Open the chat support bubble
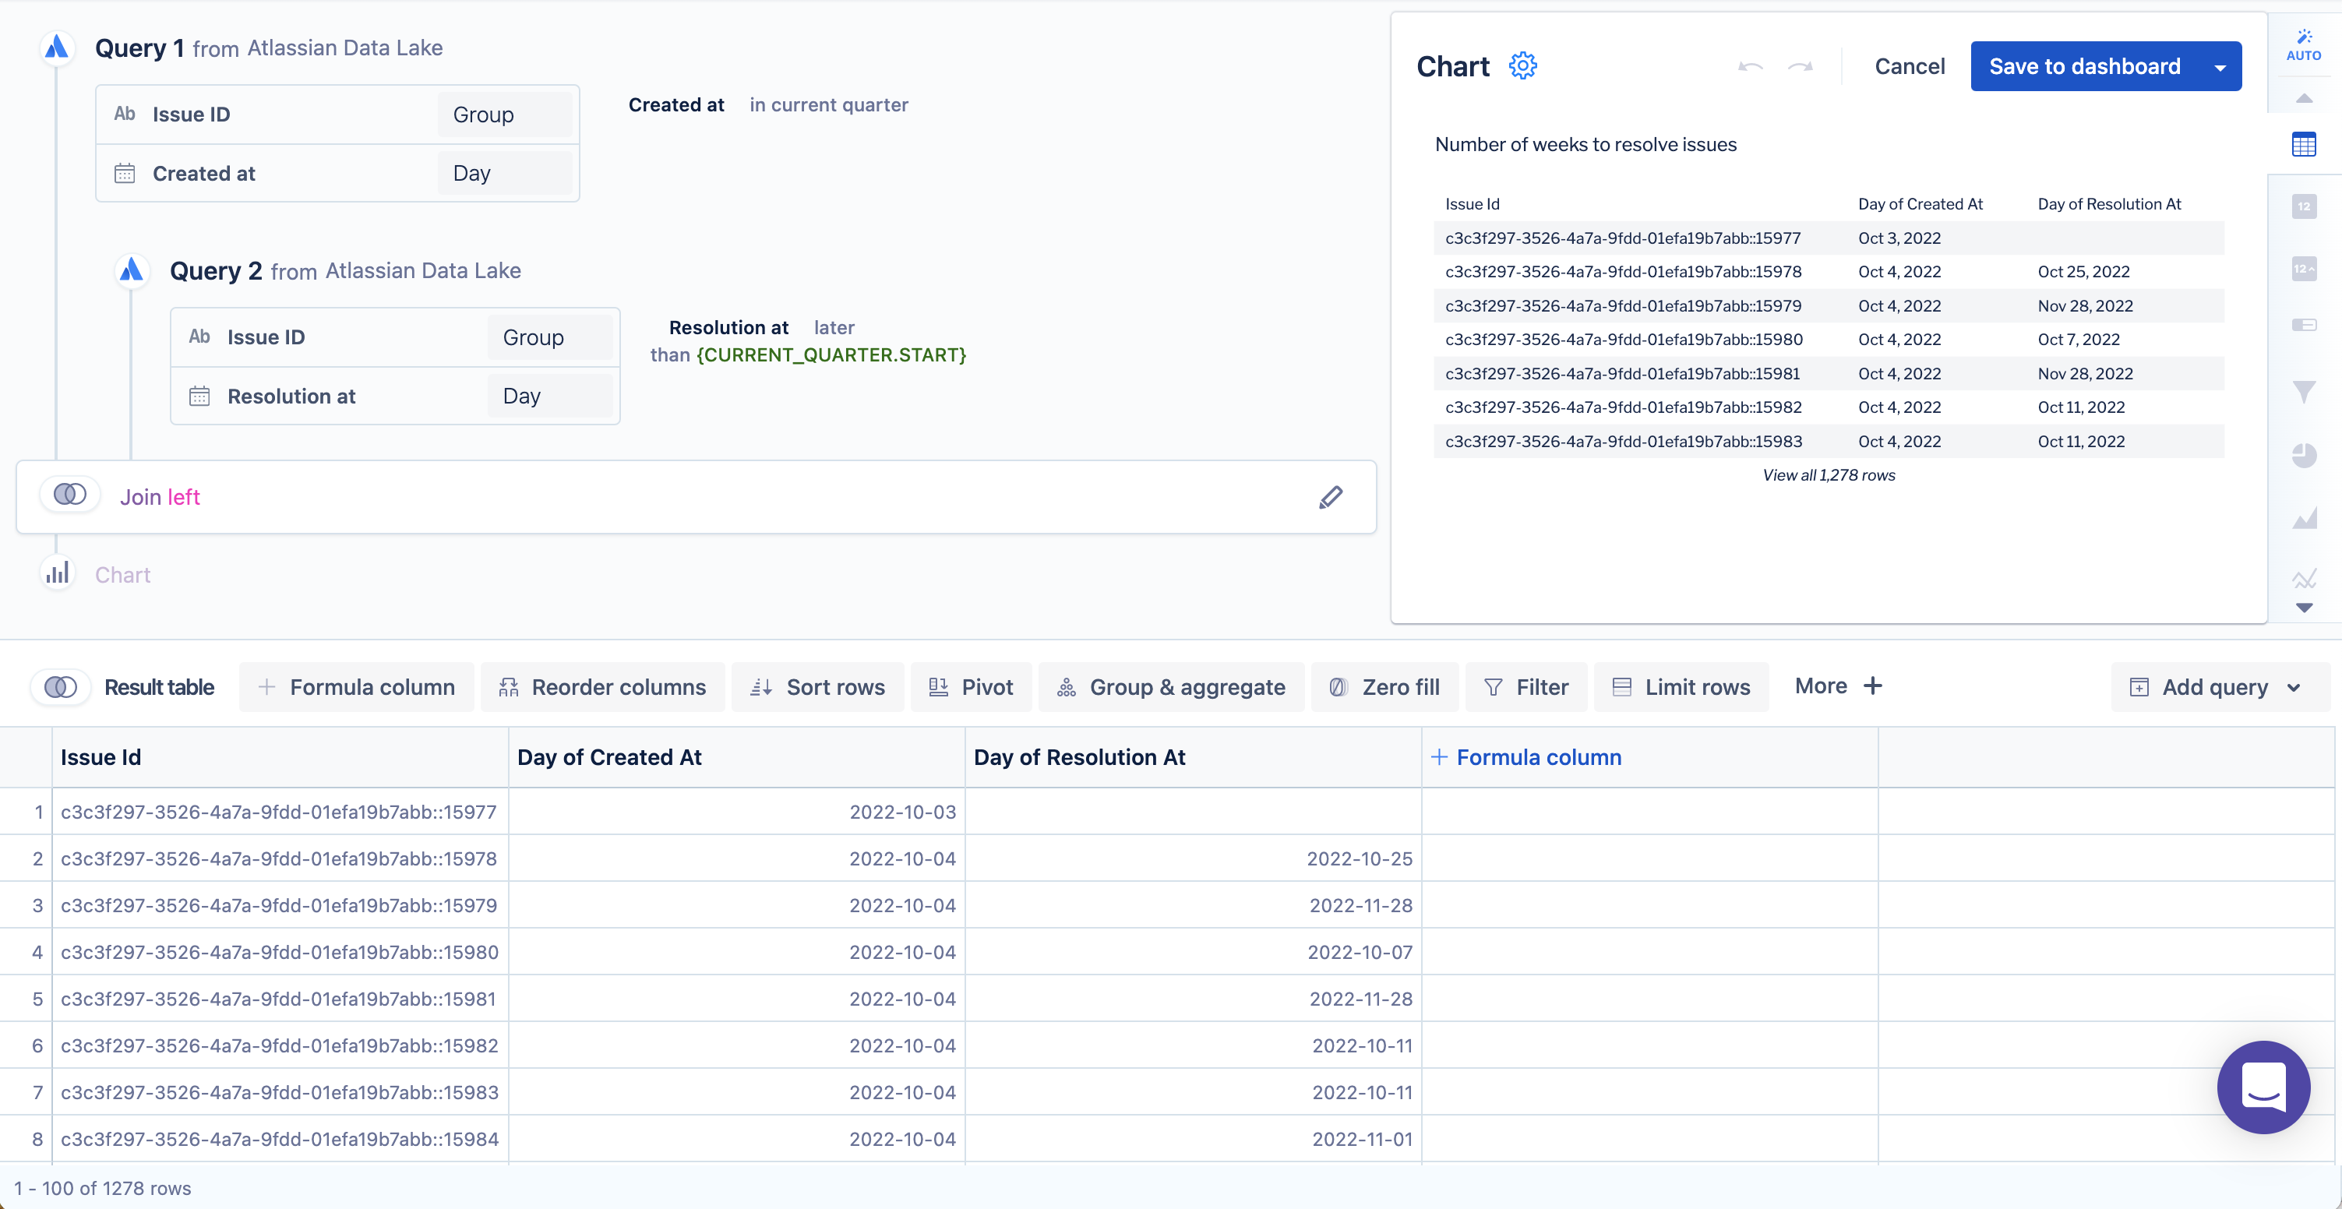 click(2263, 1086)
